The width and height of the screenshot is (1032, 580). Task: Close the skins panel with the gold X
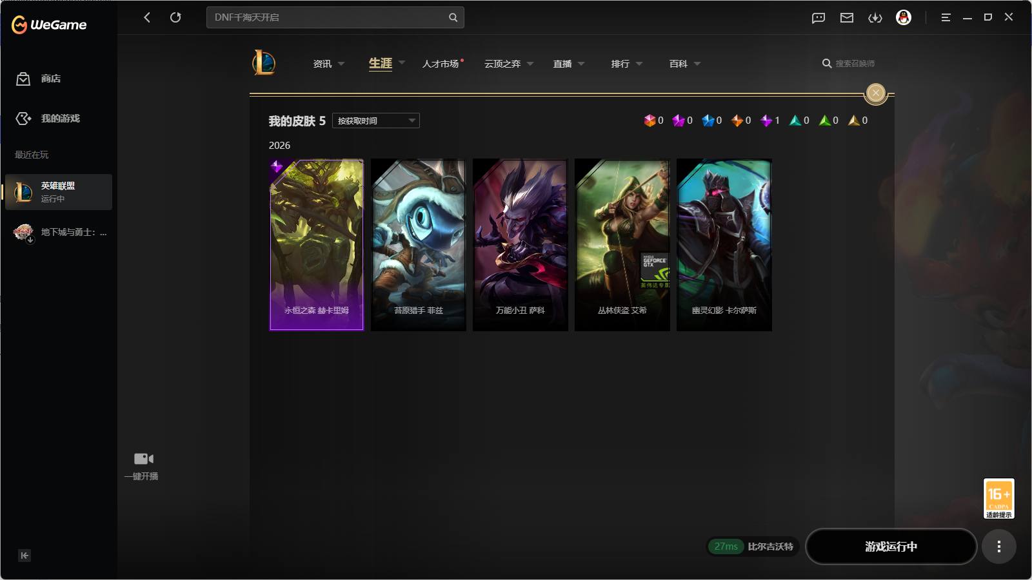[875, 93]
